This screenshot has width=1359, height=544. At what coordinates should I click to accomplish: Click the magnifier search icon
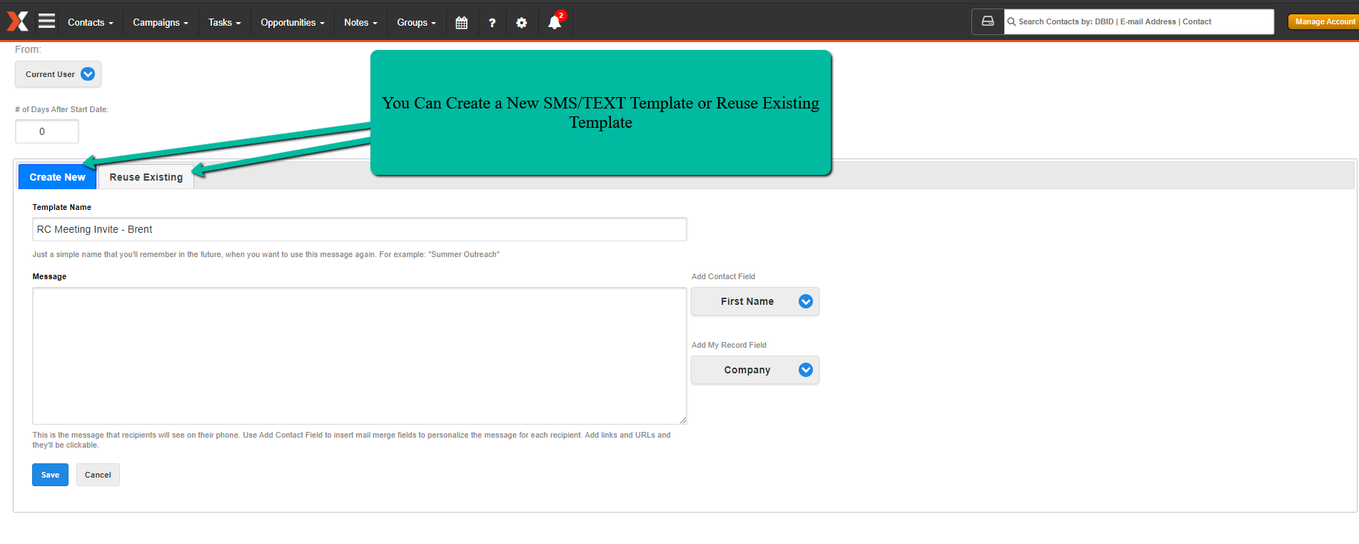click(x=1011, y=21)
